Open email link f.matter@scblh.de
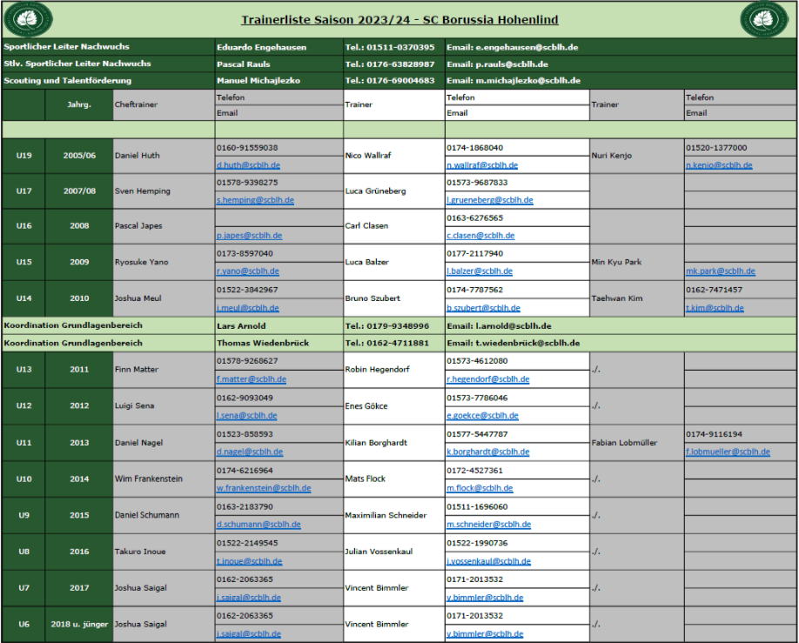Viewport: 799px width, 643px height. pyautogui.click(x=252, y=379)
